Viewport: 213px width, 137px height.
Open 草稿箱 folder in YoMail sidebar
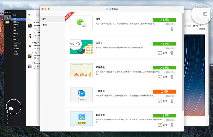click(x=14, y=30)
